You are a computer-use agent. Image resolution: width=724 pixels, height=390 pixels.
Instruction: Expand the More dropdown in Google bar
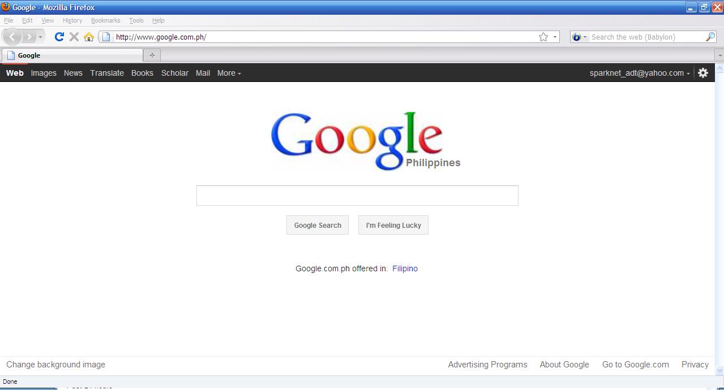click(229, 73)
